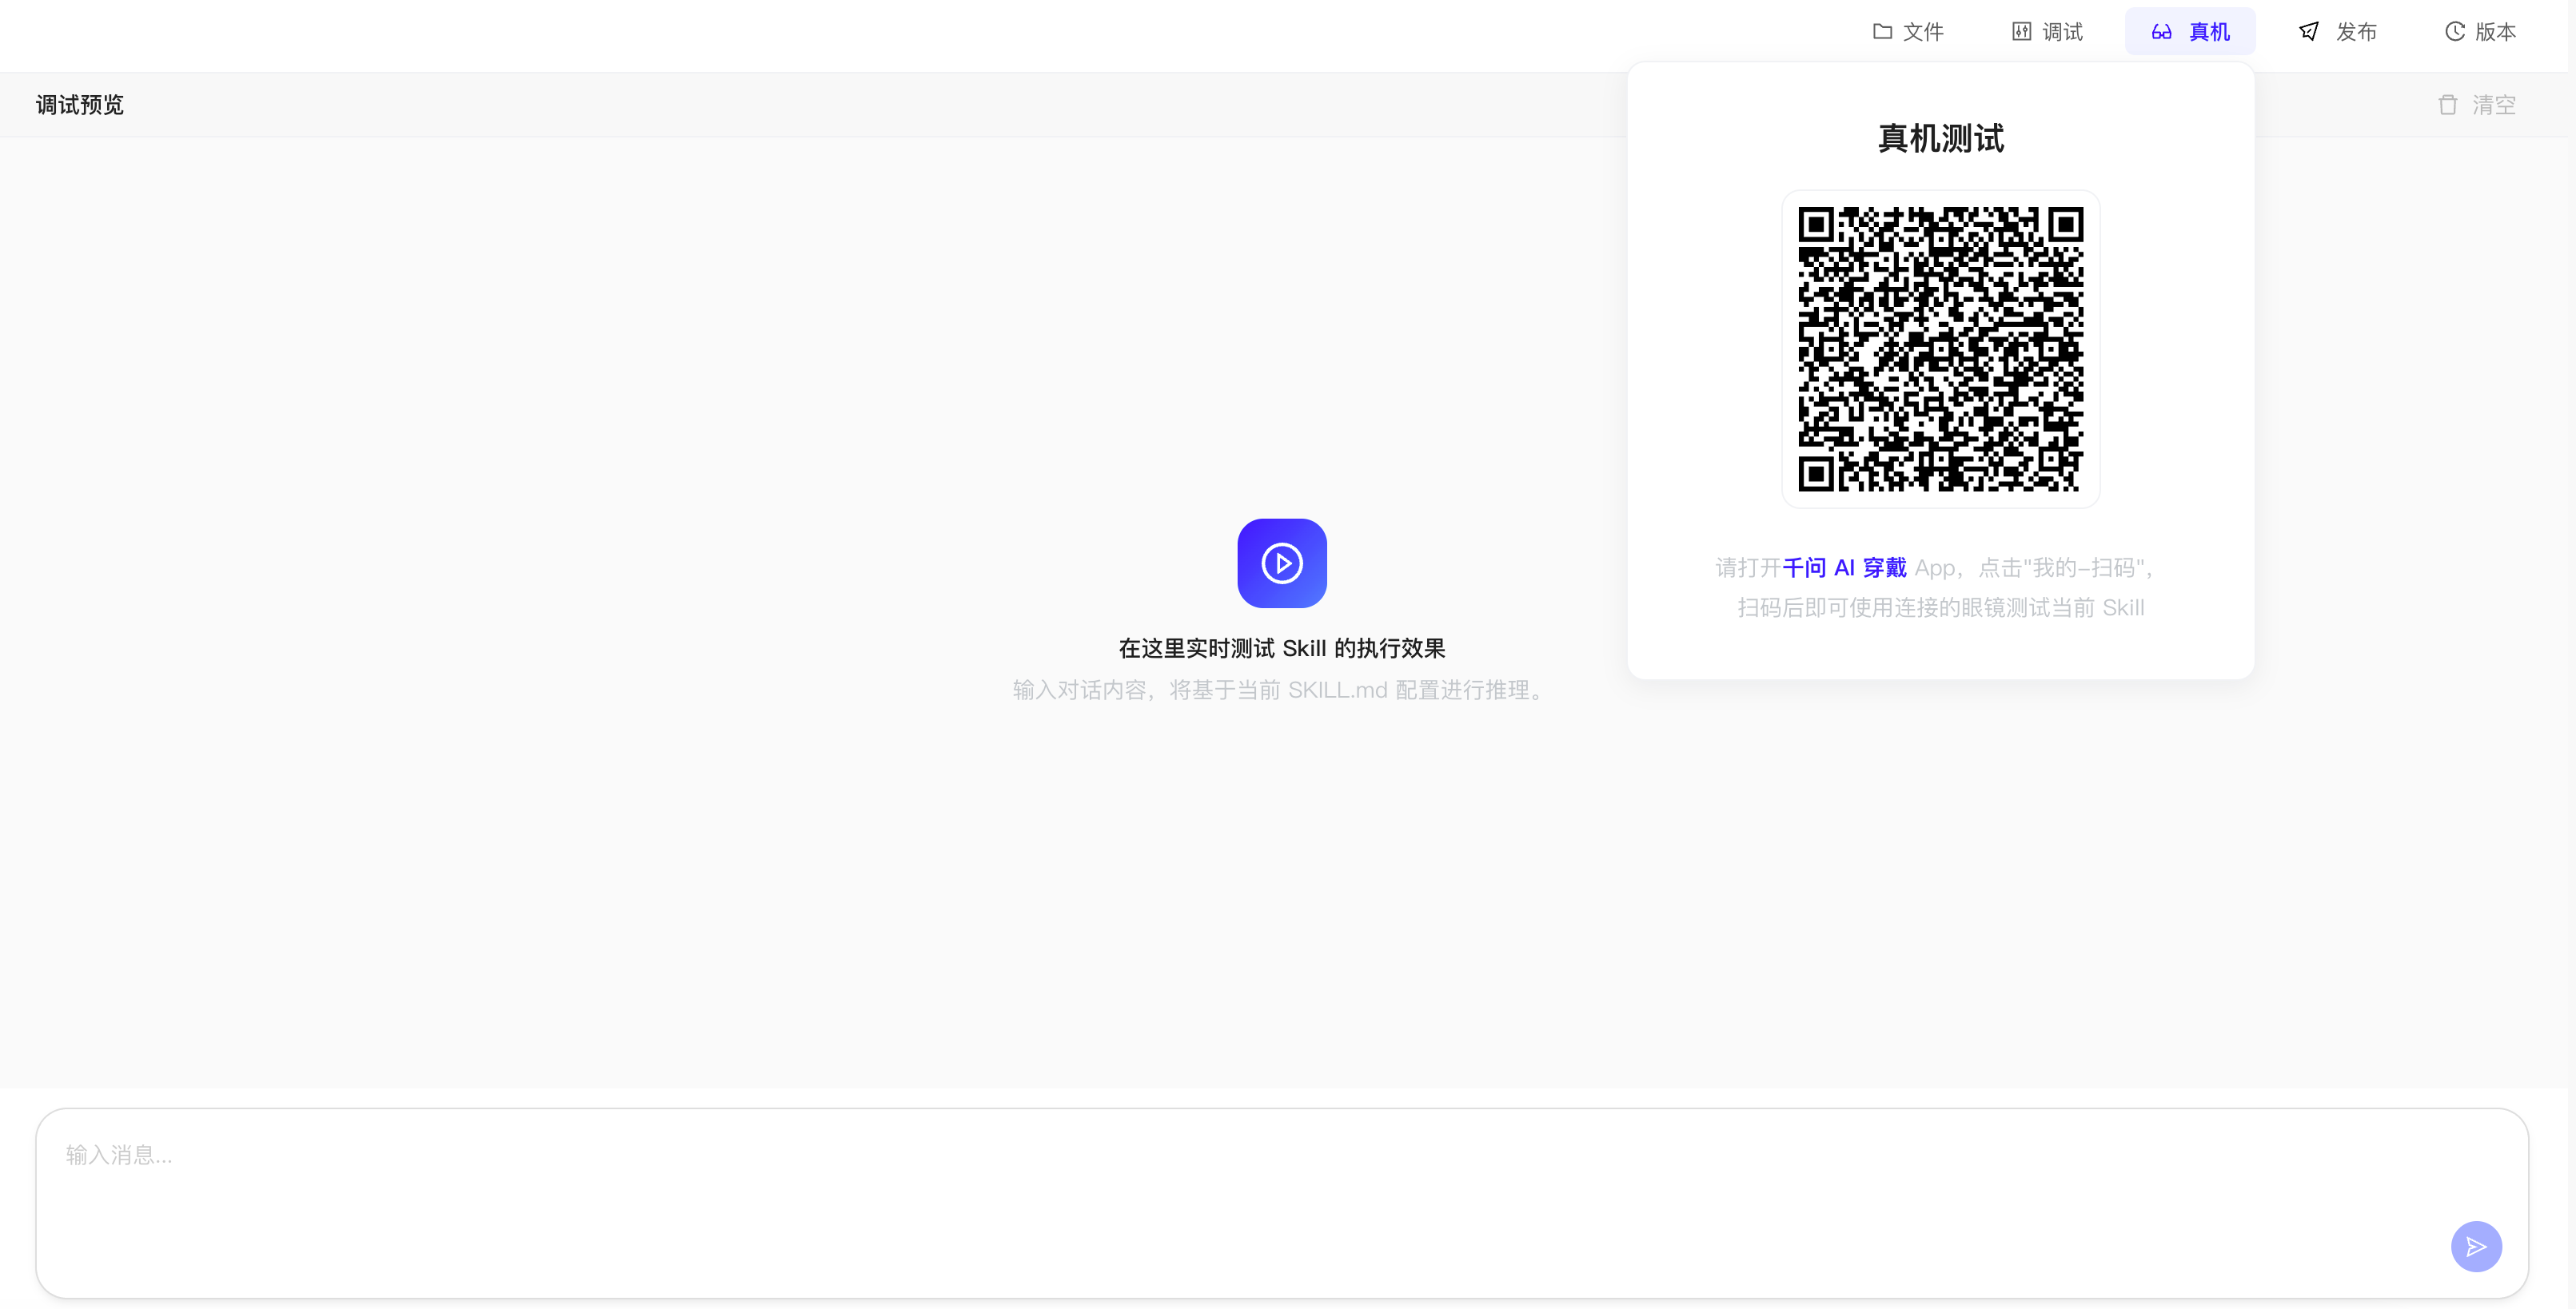Screen dimensions: 2576x1309
Task: Open the 版本 (Version) history tab
Action: [x=2480, y=32]
